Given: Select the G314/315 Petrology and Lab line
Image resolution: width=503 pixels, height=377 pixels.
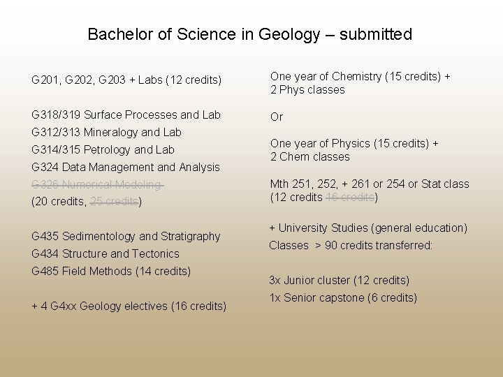Looking at the screenshot, I should [x=103, y=149].
